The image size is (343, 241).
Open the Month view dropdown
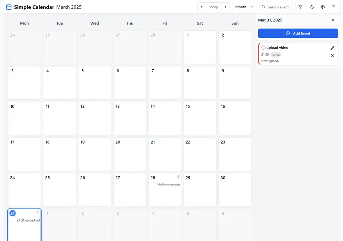(244, 7)
